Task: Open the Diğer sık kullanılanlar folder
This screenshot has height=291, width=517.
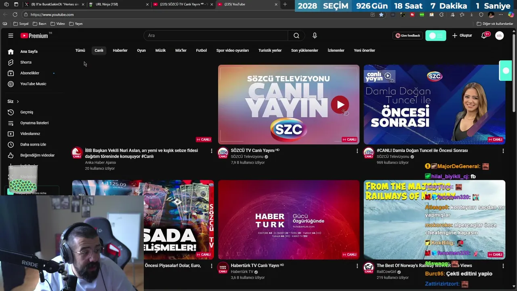Action: tap(495, 24)
